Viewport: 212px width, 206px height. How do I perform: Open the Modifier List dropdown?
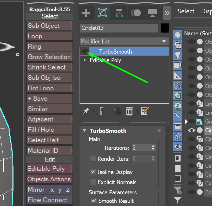click(x=124, y=41)
